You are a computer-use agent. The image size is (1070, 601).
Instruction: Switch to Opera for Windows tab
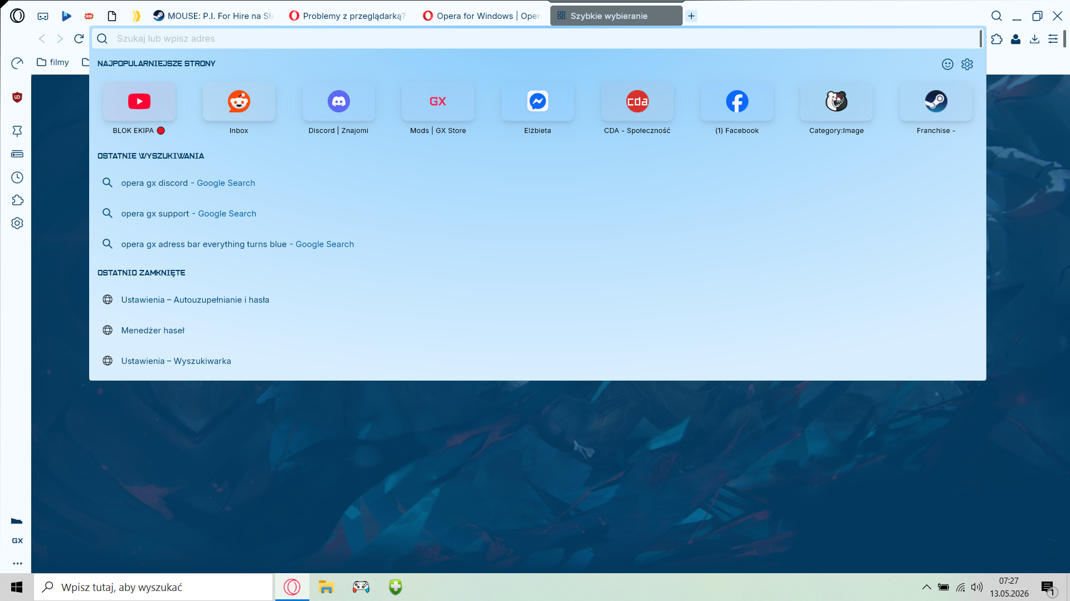[x=483, y=16]
